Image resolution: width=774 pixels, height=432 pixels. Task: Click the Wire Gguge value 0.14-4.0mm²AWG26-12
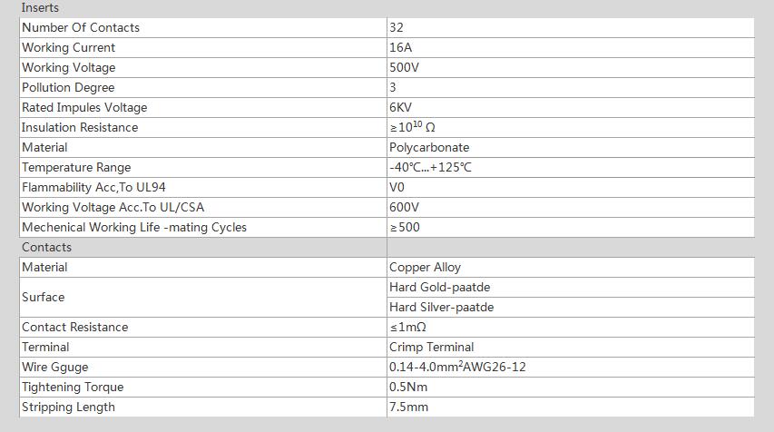(x=457, y=367)
